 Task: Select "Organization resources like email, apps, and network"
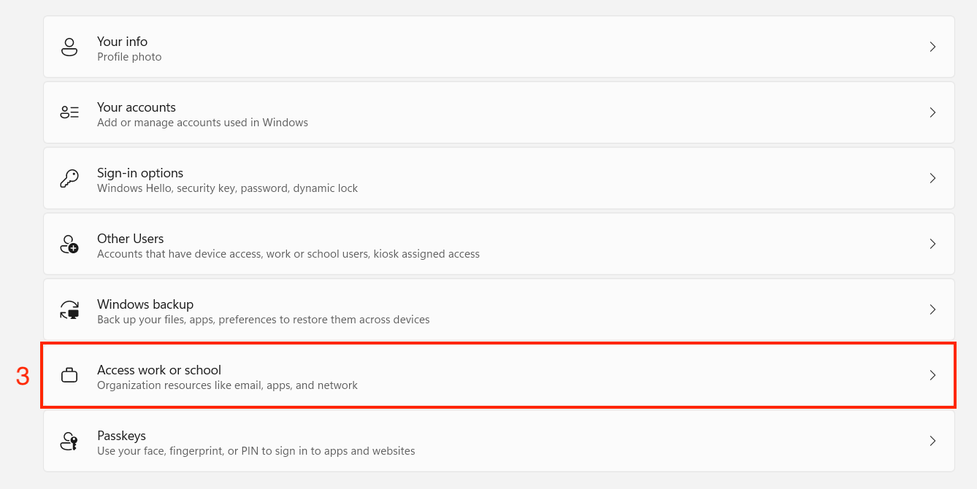click(x=227, y=385)
